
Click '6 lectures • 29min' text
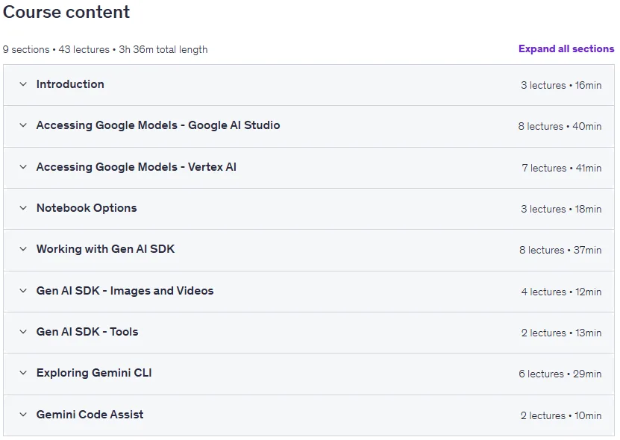pyautogui.click(x=560, y=374)
